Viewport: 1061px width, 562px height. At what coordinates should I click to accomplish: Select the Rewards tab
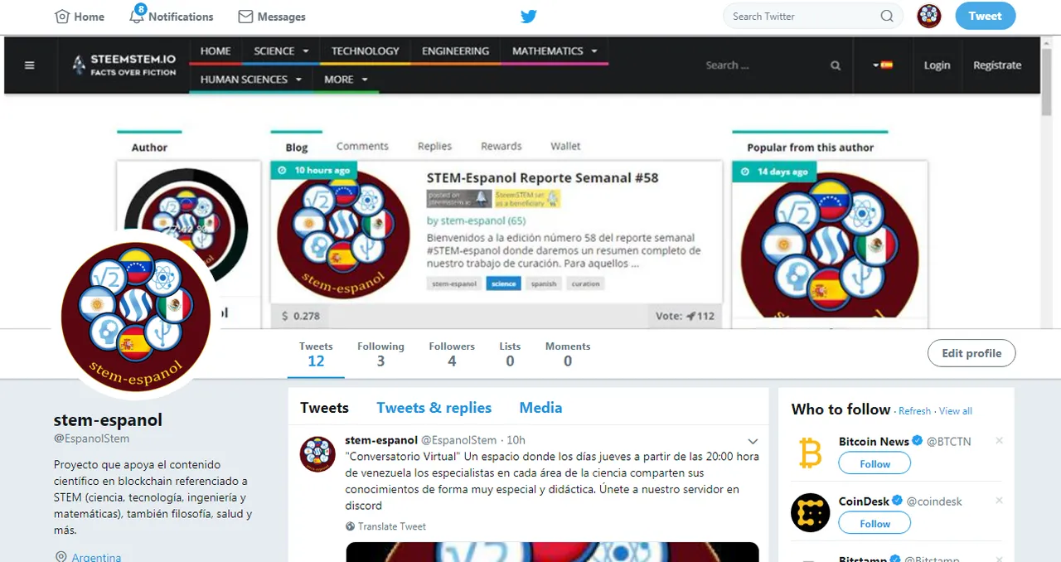tap(501, 146)
